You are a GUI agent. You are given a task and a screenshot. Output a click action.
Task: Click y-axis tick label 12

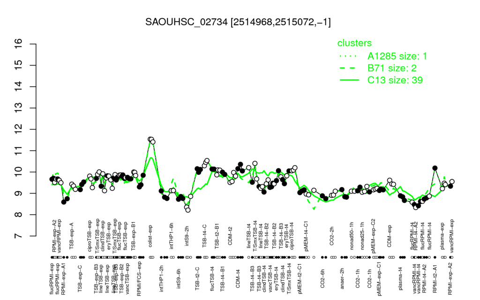18,129
